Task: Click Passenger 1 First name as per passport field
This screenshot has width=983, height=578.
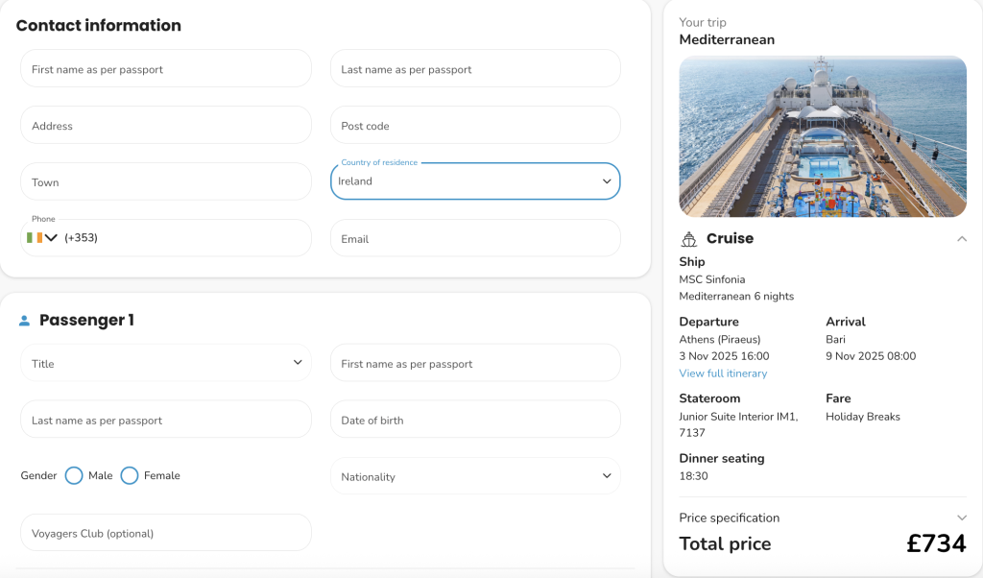Action: click(x=475, y=363)
